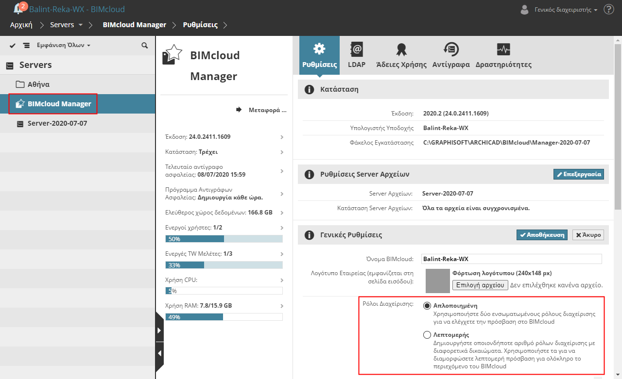Expand the Χρήση CPU row chevron

click(x=282, y=280)
